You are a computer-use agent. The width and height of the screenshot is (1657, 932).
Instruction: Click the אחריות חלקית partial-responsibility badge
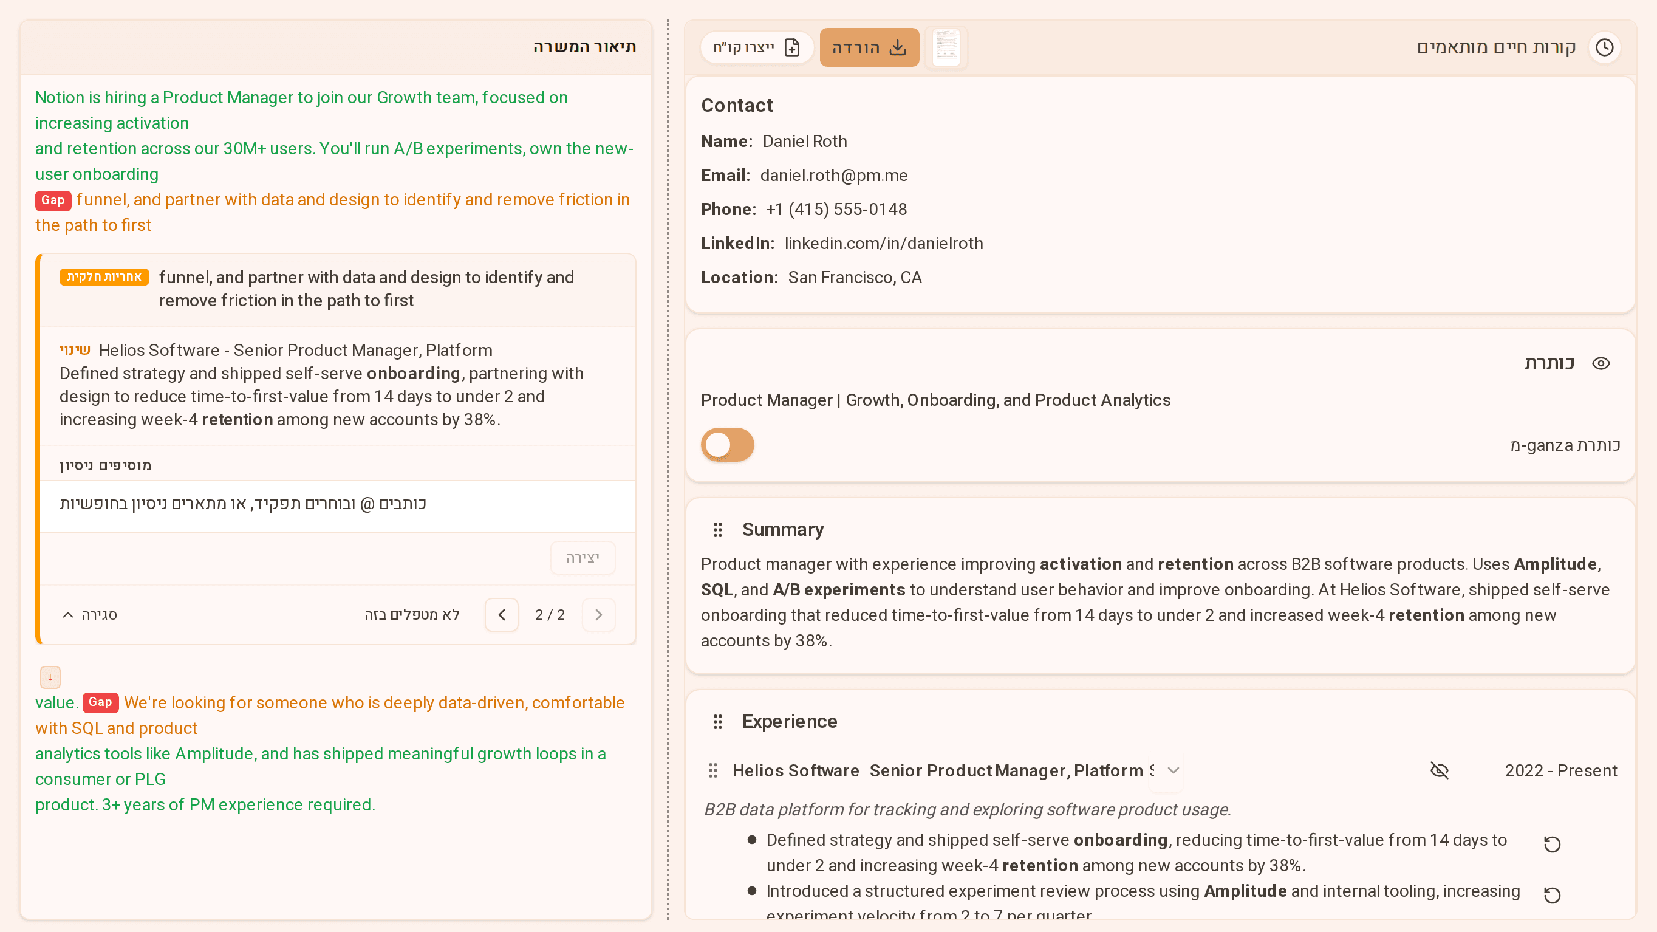(104, 276)
